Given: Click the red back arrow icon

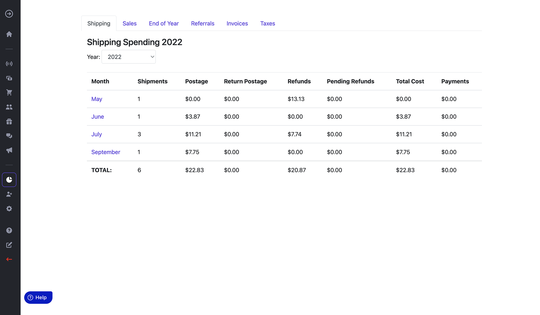Looking at the screenshot, I should pos(9,259).
